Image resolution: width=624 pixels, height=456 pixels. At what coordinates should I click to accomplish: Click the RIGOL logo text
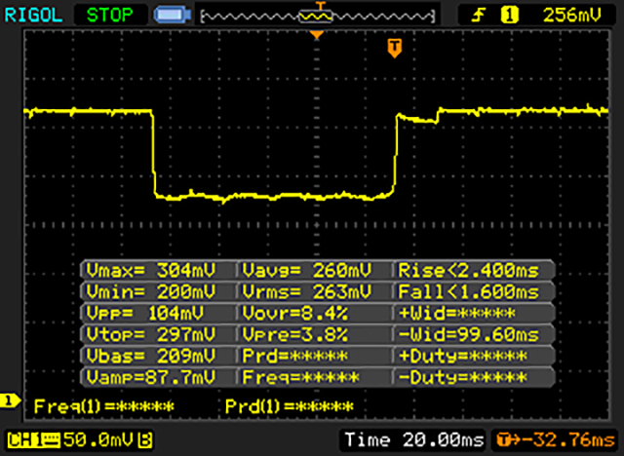click(33, 16)
